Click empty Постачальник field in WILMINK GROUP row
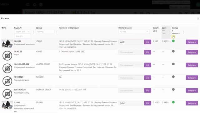 click(131, 91)
